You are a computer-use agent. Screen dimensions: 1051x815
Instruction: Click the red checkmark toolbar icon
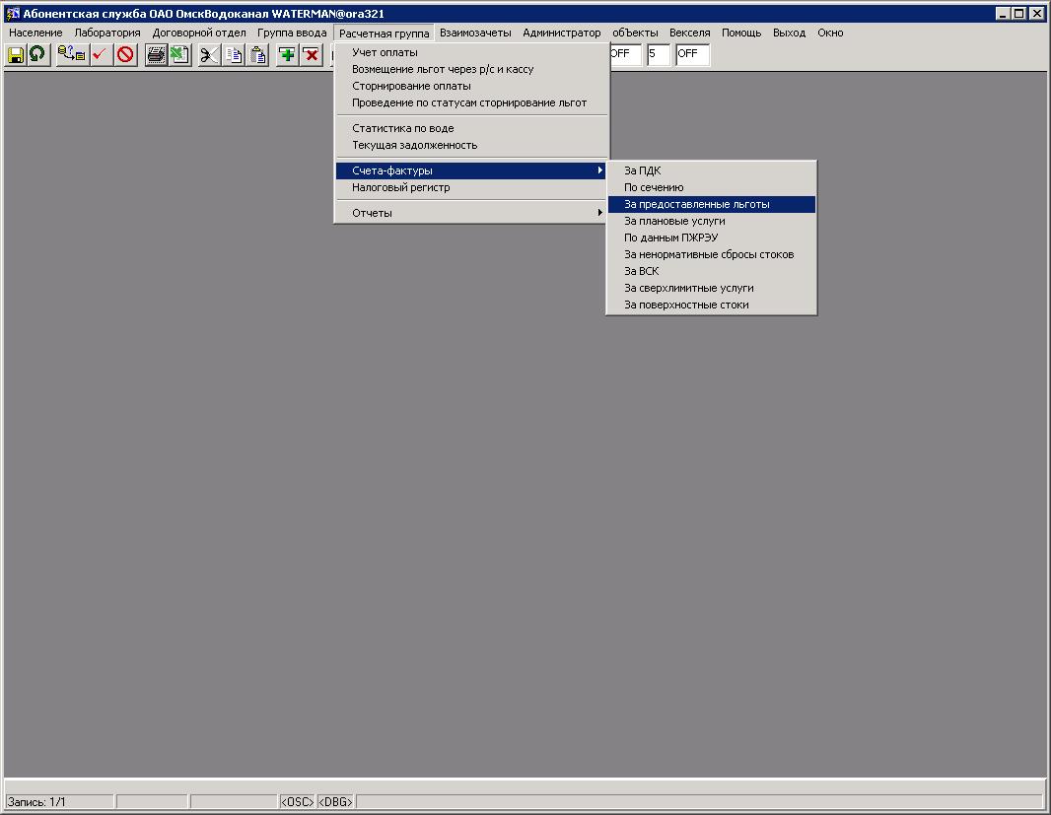pyautogui.click(x=100, y=55)
